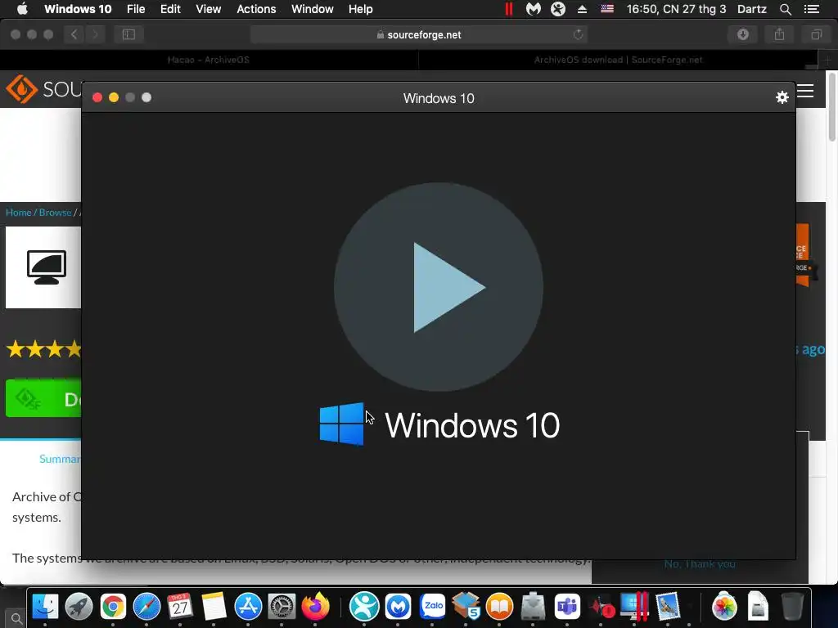Screen dimensions: 838x628
Task: Switch to the Hacao - ArchiveOS tab
Action: [209, 60]
